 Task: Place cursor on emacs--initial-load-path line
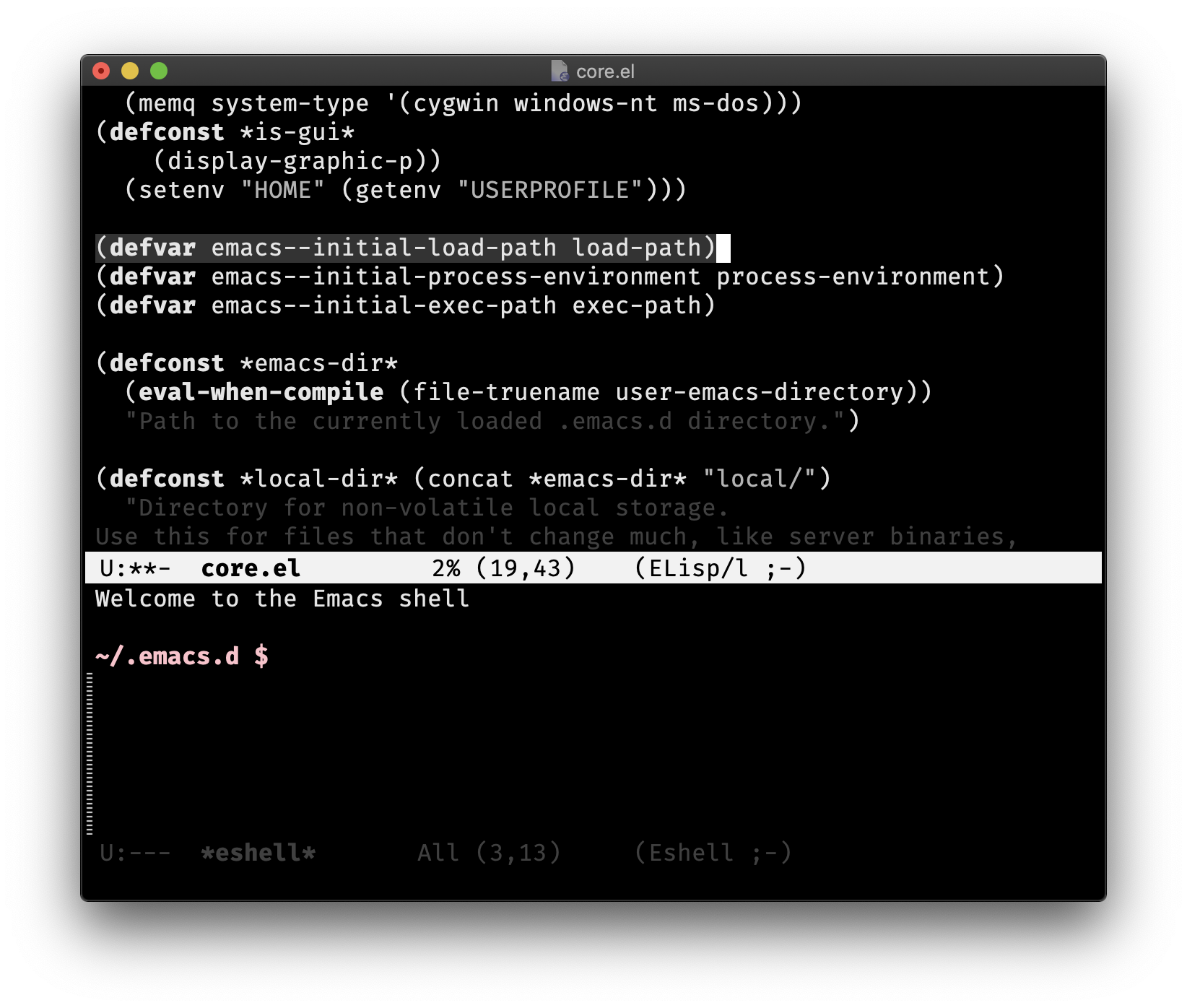pyautogui.click(x=405, y=248)
